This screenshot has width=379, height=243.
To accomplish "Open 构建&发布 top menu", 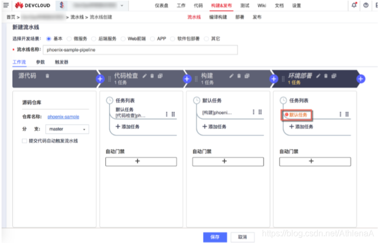I will pyautogui.click(x=221, y=5).
